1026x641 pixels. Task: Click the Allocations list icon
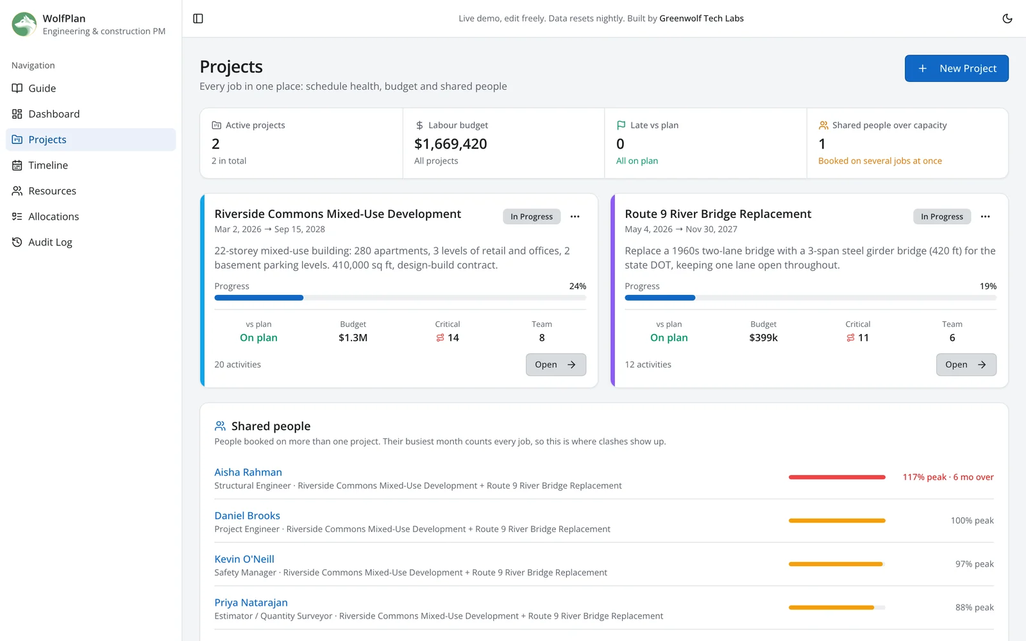pos(17,217)
